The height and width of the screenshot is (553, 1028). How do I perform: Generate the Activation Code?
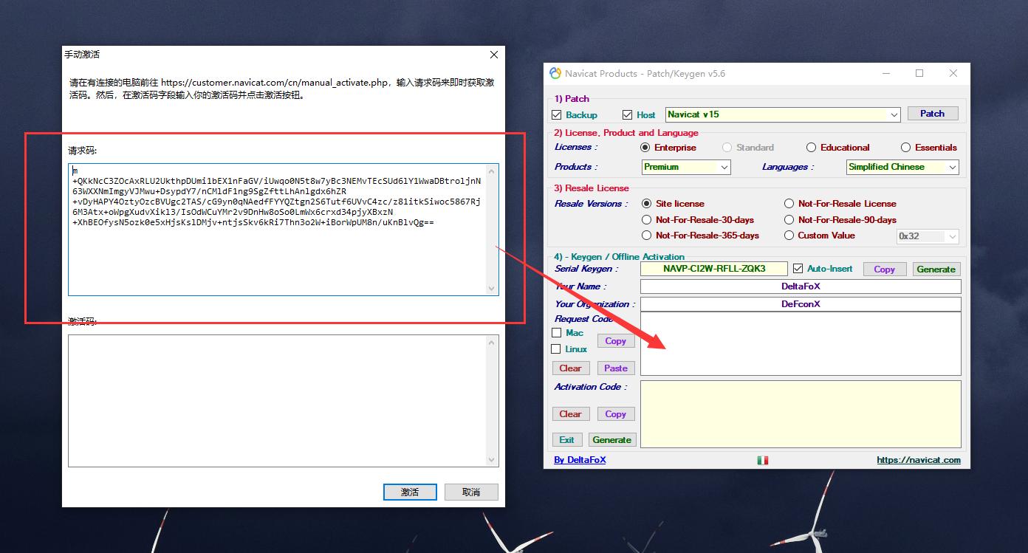pyautogui.click(x=612, y=440)
